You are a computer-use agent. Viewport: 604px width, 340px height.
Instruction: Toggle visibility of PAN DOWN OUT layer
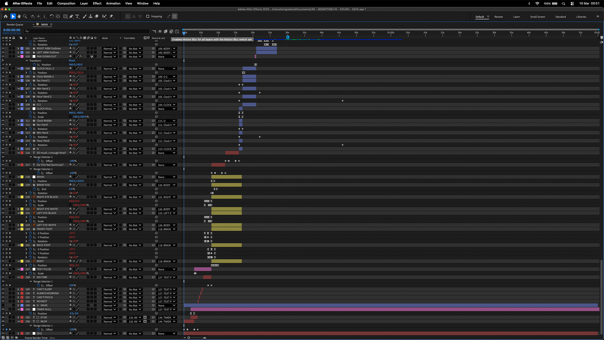[3, 57]
